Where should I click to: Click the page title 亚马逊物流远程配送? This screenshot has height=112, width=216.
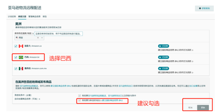coord(25,8)
